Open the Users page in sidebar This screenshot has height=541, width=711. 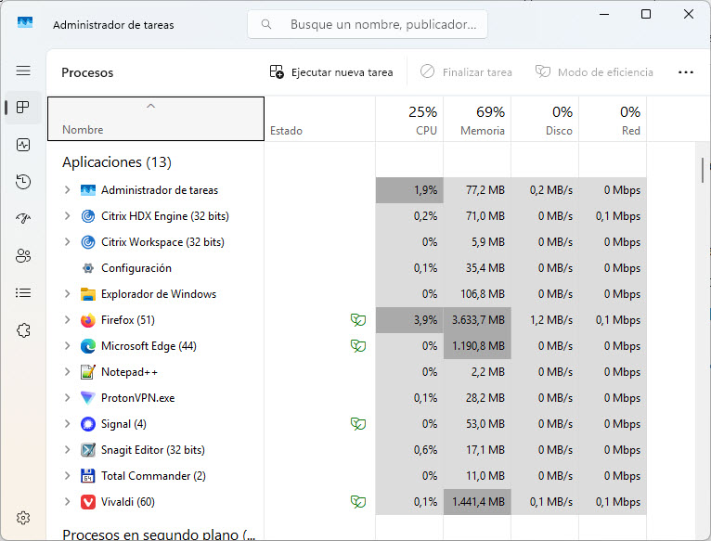(23, 256)
